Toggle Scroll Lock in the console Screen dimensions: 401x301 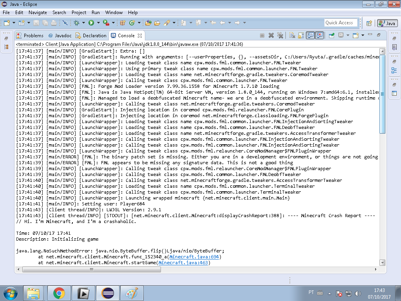[301, 35]
